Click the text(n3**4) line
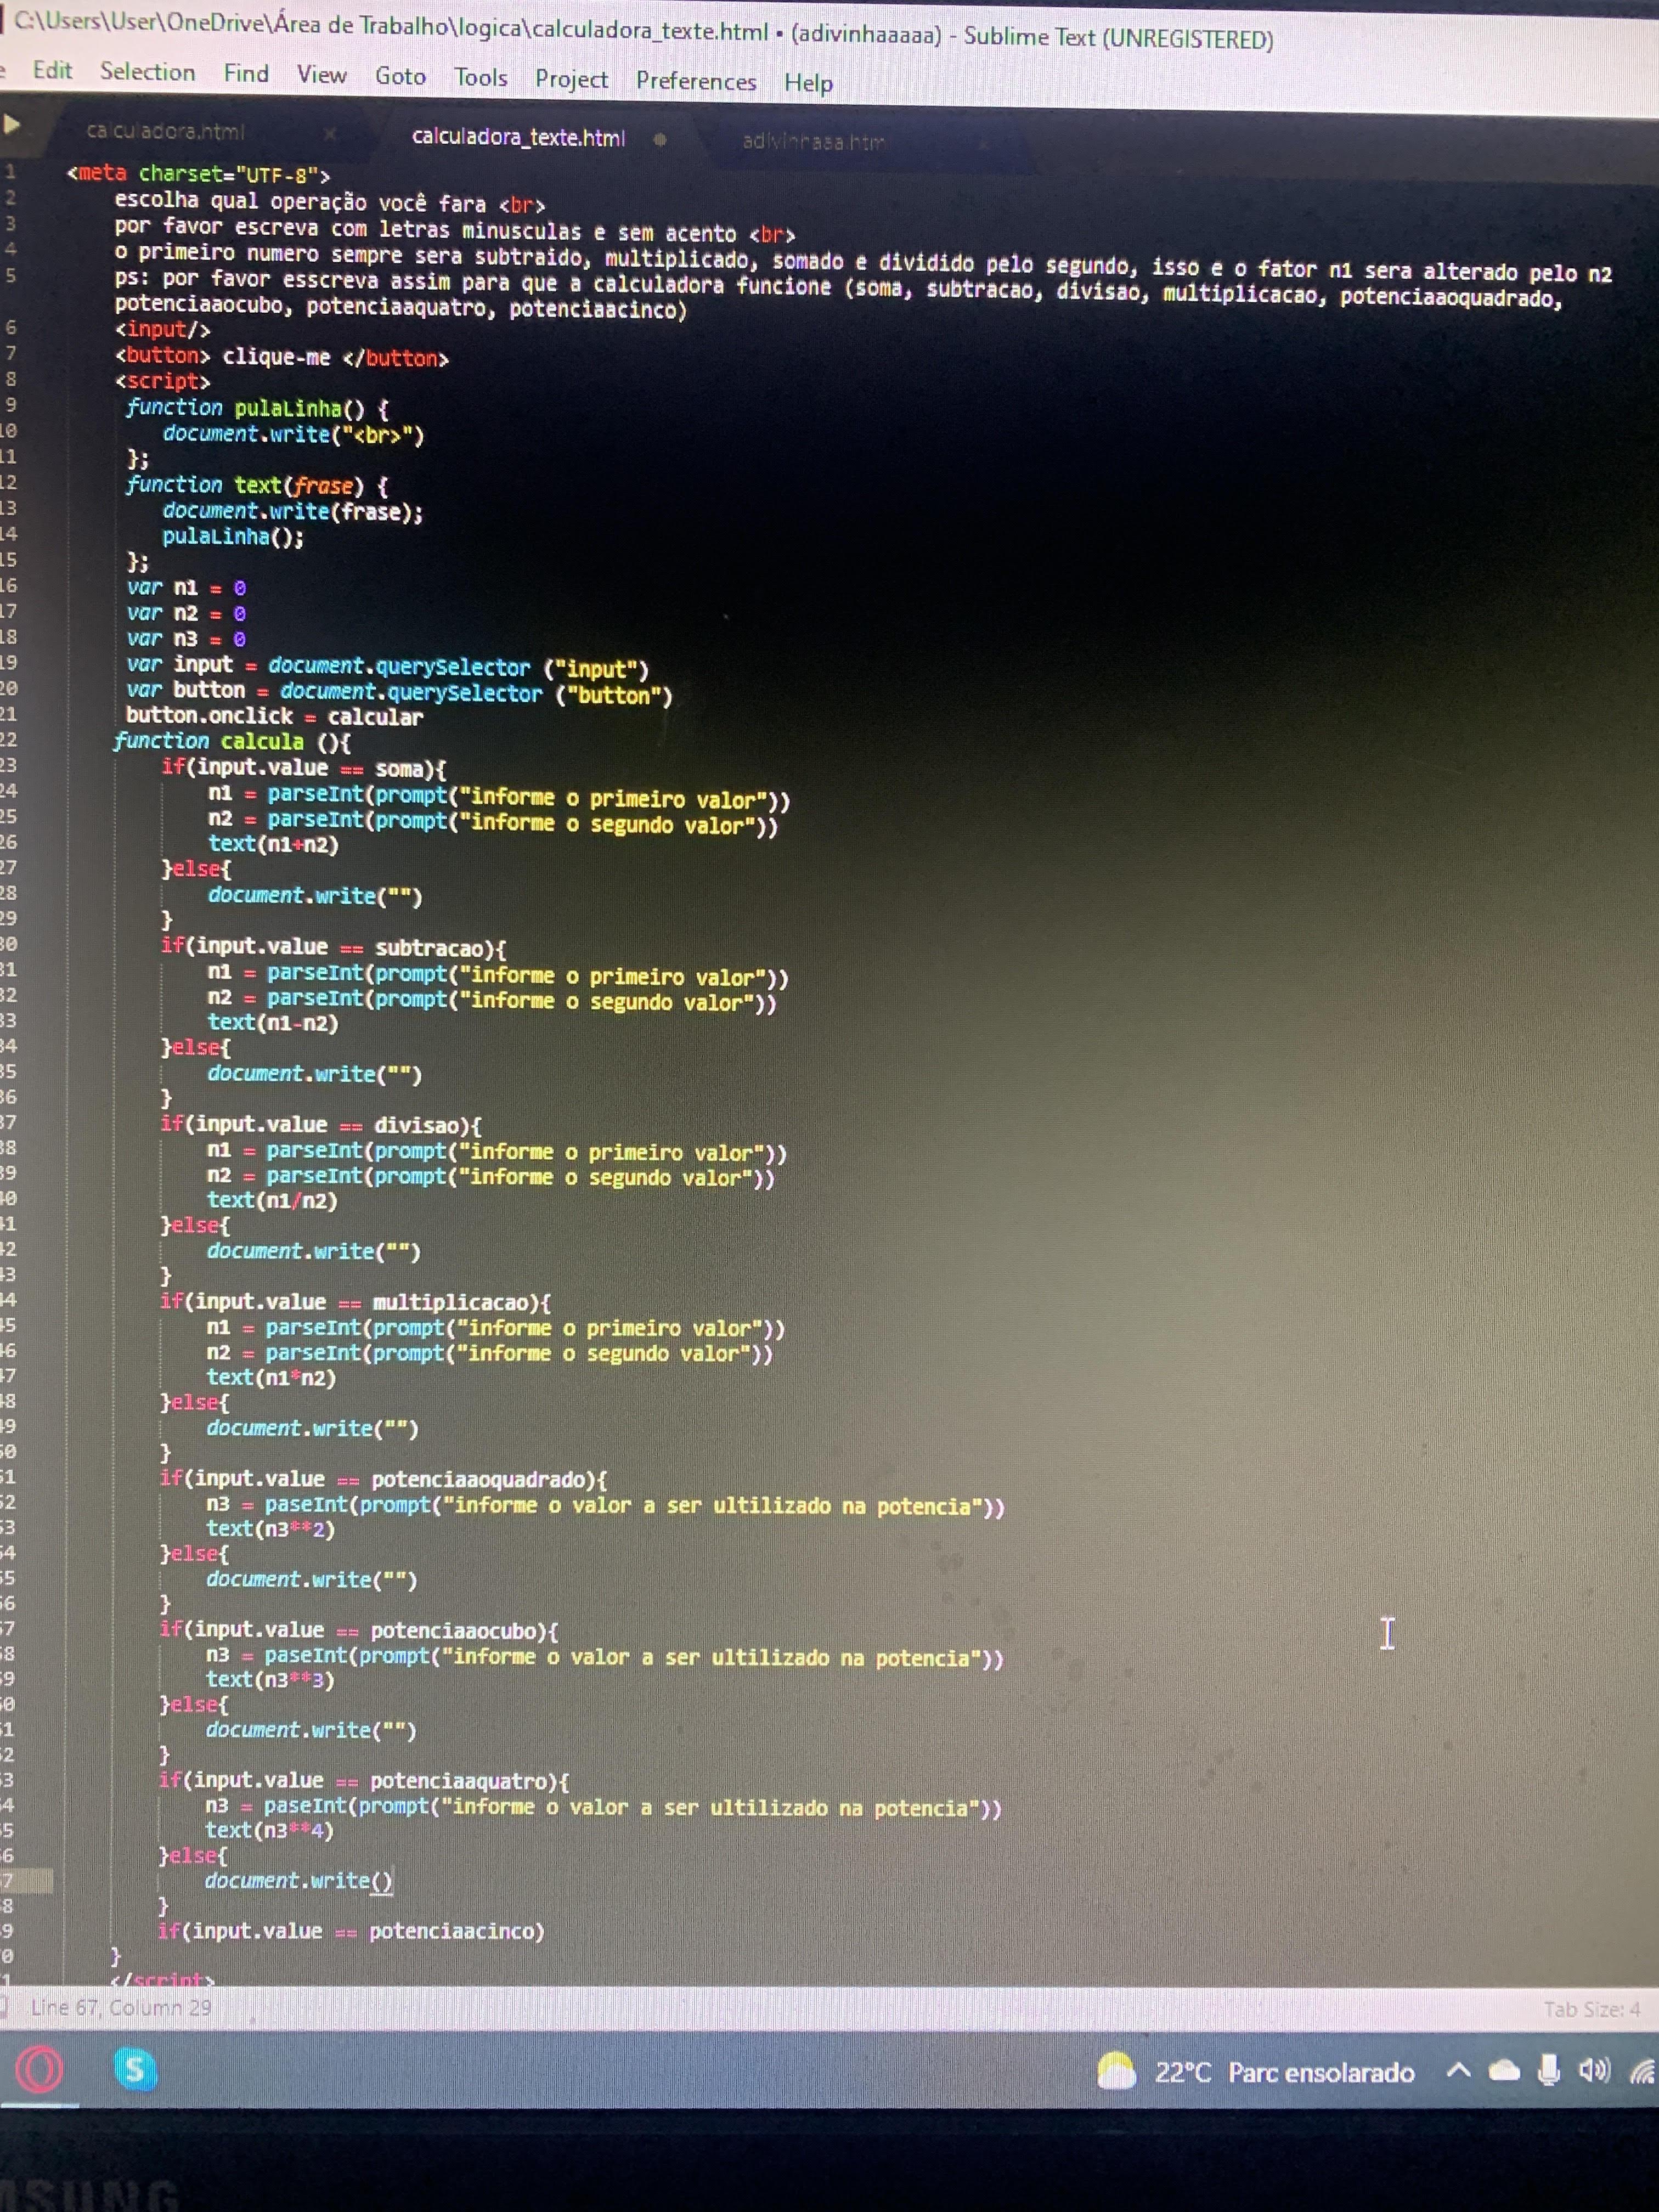Screen dimensions: 1659x2212 [x=269, y=1830]
